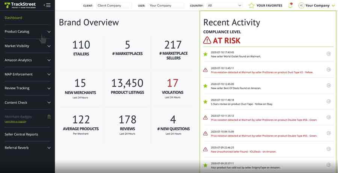Open arrow for Double Tape #56 violation
Image resolution: width=338 pixels, height=173 pixels.
[329, 117]
